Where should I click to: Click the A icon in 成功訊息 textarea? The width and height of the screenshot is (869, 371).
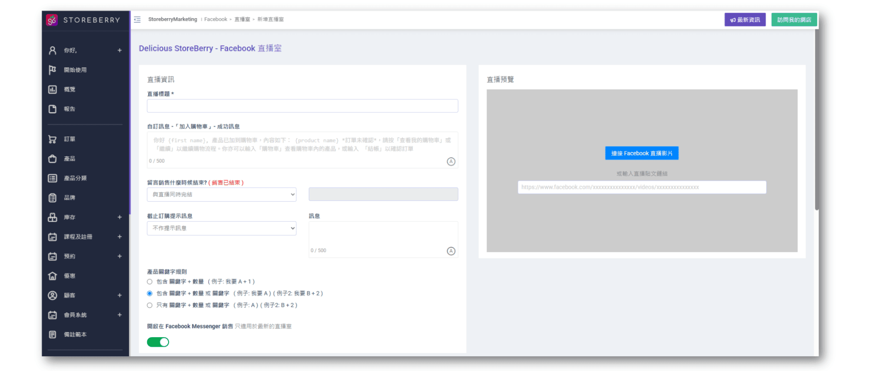(x=451, y=162)
